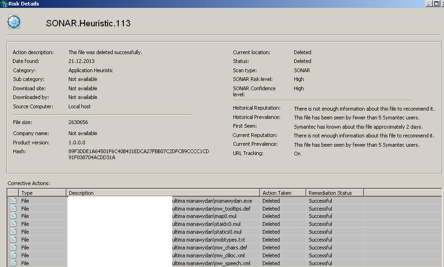
Task: Click the Historical Reputation value text
Action: tap(364, 109)
